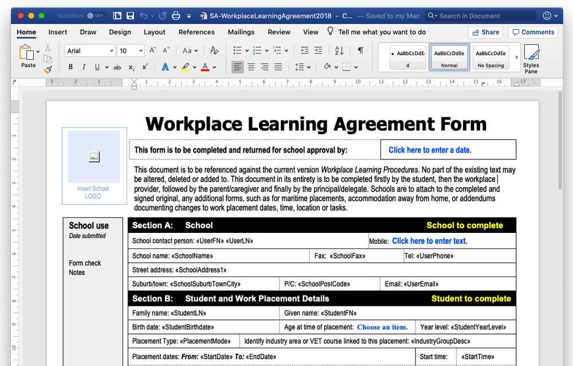573x366 pixels.
Task: Apply subscript formatting
Action: pos(132,67)
